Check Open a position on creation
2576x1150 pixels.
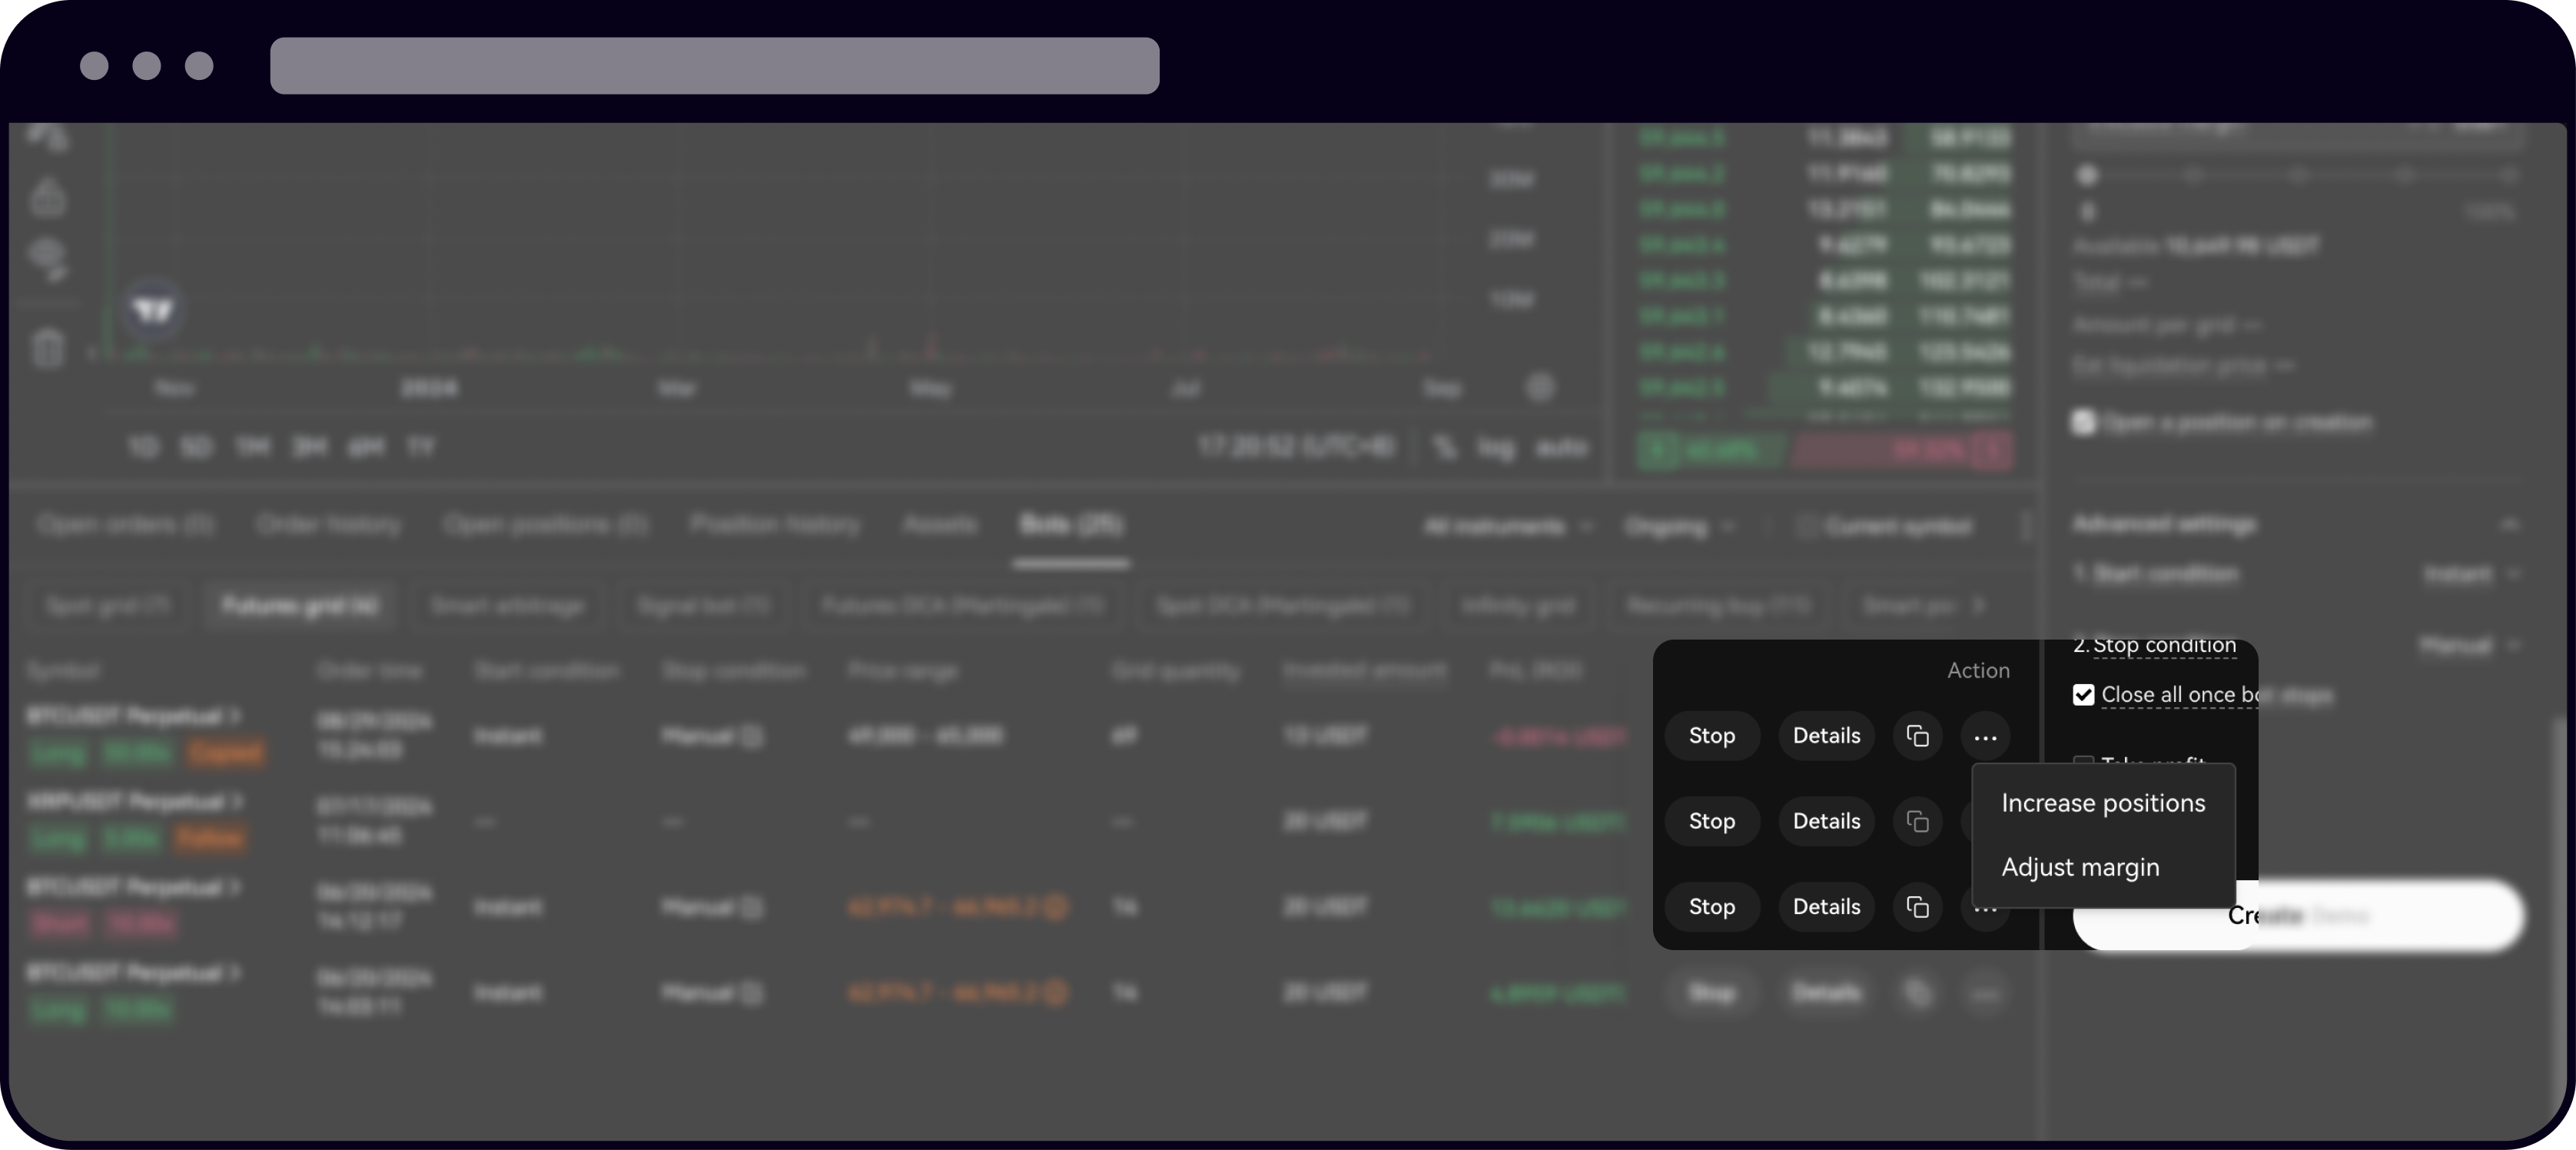(2085, 422)
